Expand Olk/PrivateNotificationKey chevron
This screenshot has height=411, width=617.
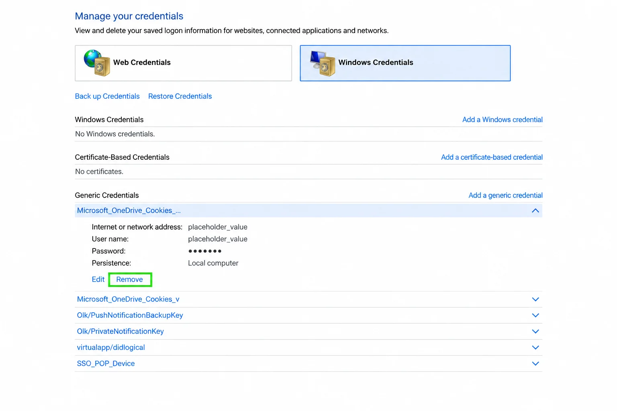coord(535,332)
